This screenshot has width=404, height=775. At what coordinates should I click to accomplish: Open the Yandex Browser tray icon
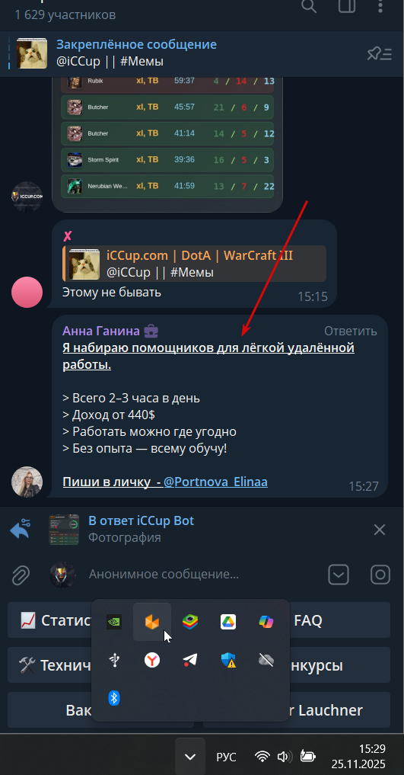coord(152,660)
